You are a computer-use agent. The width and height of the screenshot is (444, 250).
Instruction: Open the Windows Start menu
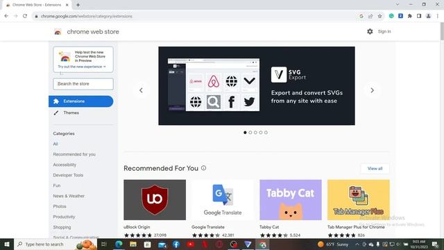[7, 244]
